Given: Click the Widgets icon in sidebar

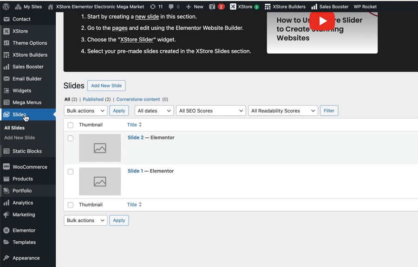Looking at the screenshot, I should pos(7,91).
